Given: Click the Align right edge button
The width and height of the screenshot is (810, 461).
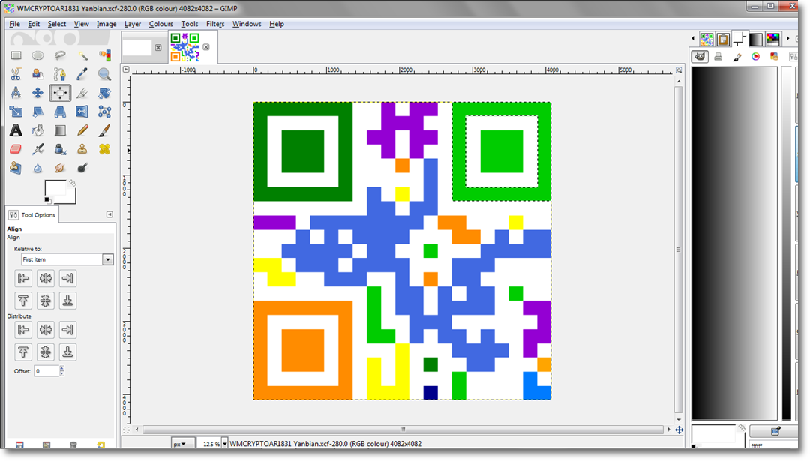Looking at the screenshot, I should click(67, 278).
